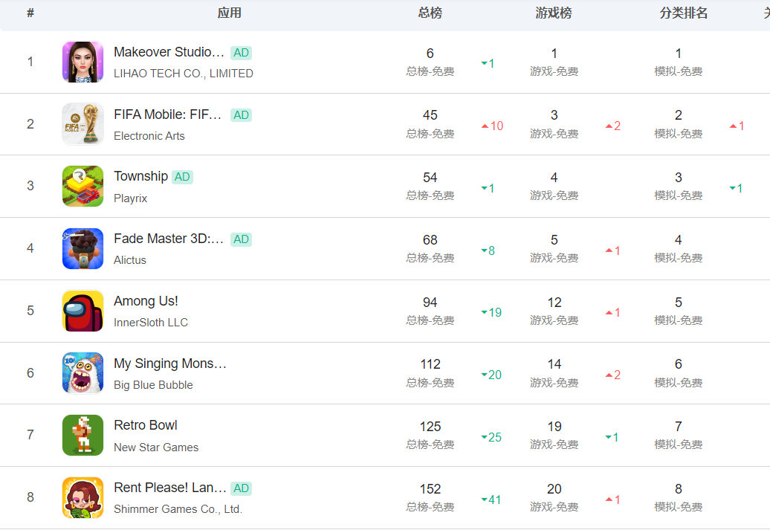The image size is (770, 530).
Task: Open the Makeover Studio app icon
Action: coord(82,62)
